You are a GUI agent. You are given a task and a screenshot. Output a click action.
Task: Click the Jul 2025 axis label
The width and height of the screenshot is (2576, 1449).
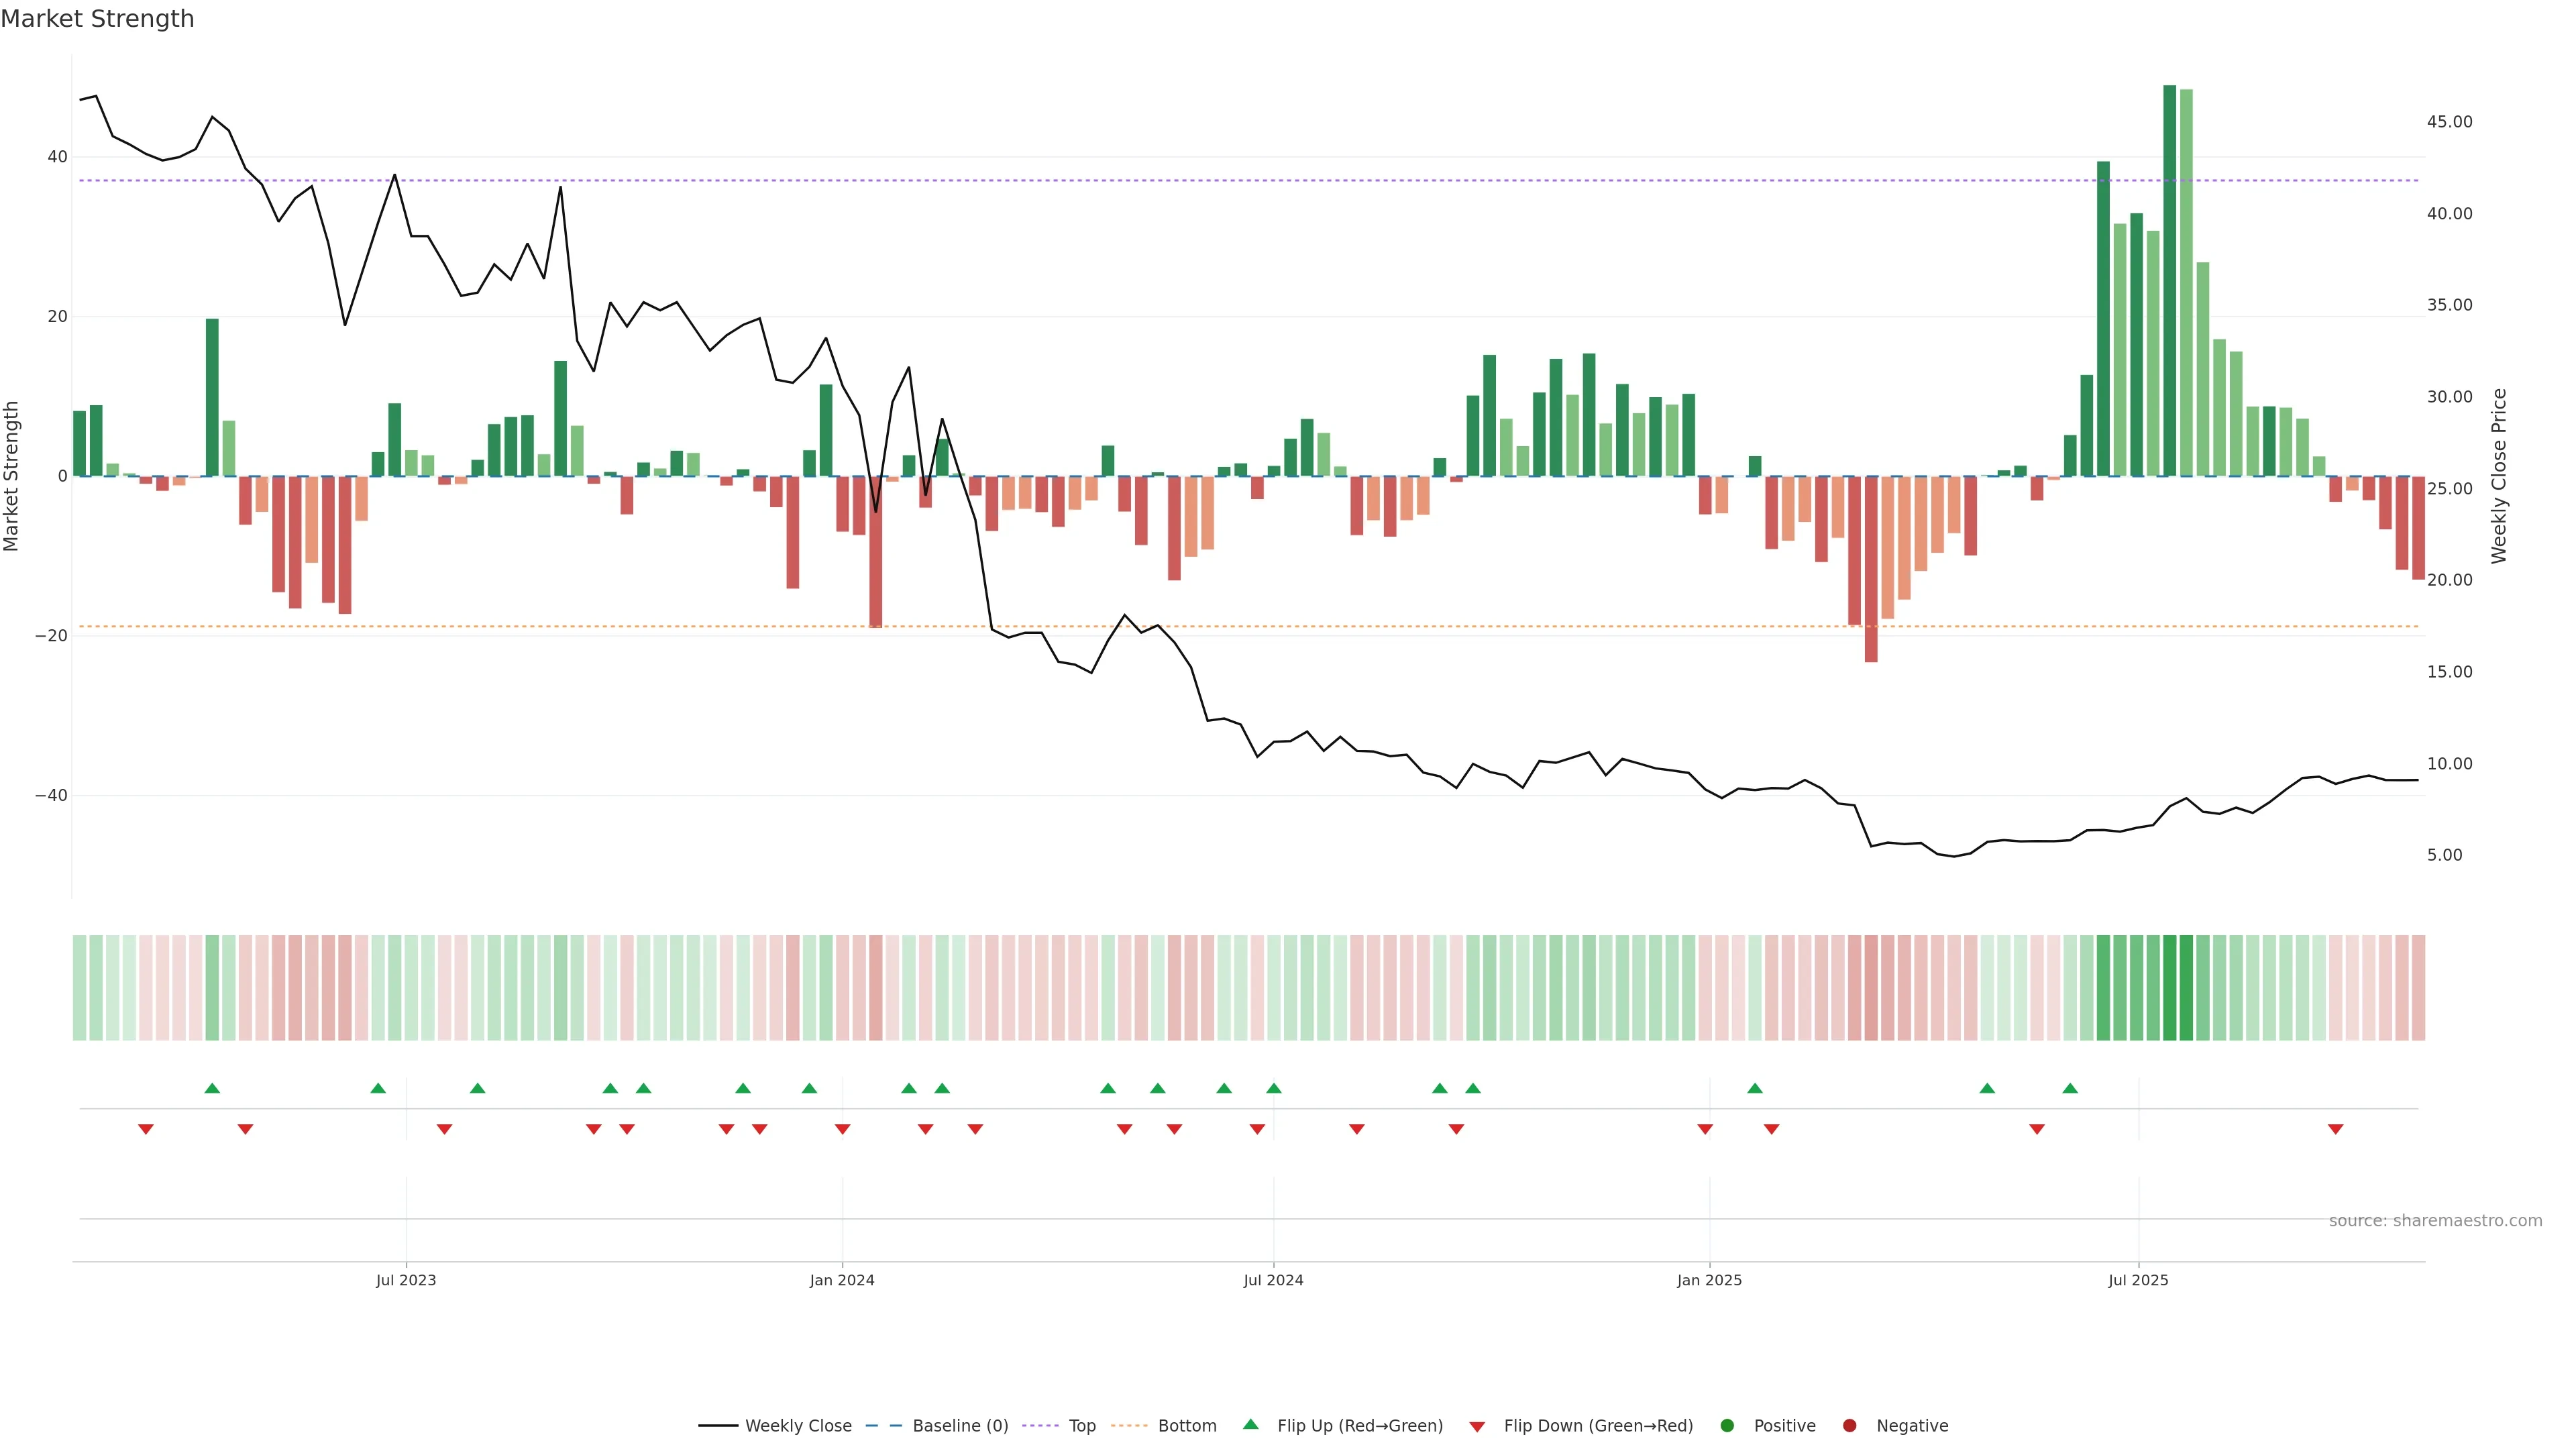pyautogui.click(x=2138, y=1280)
